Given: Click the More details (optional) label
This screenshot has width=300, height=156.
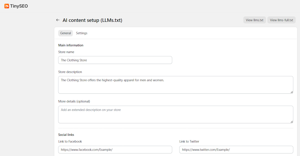Looking at the screenshot, I should click(x=74, y=101).
